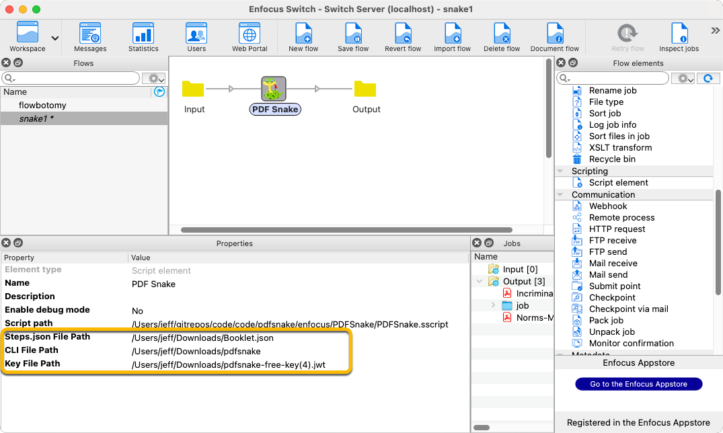This screenshot has width=723, height=433.
Task: Click the Delete flow icon
Action: tap(502, 33)
